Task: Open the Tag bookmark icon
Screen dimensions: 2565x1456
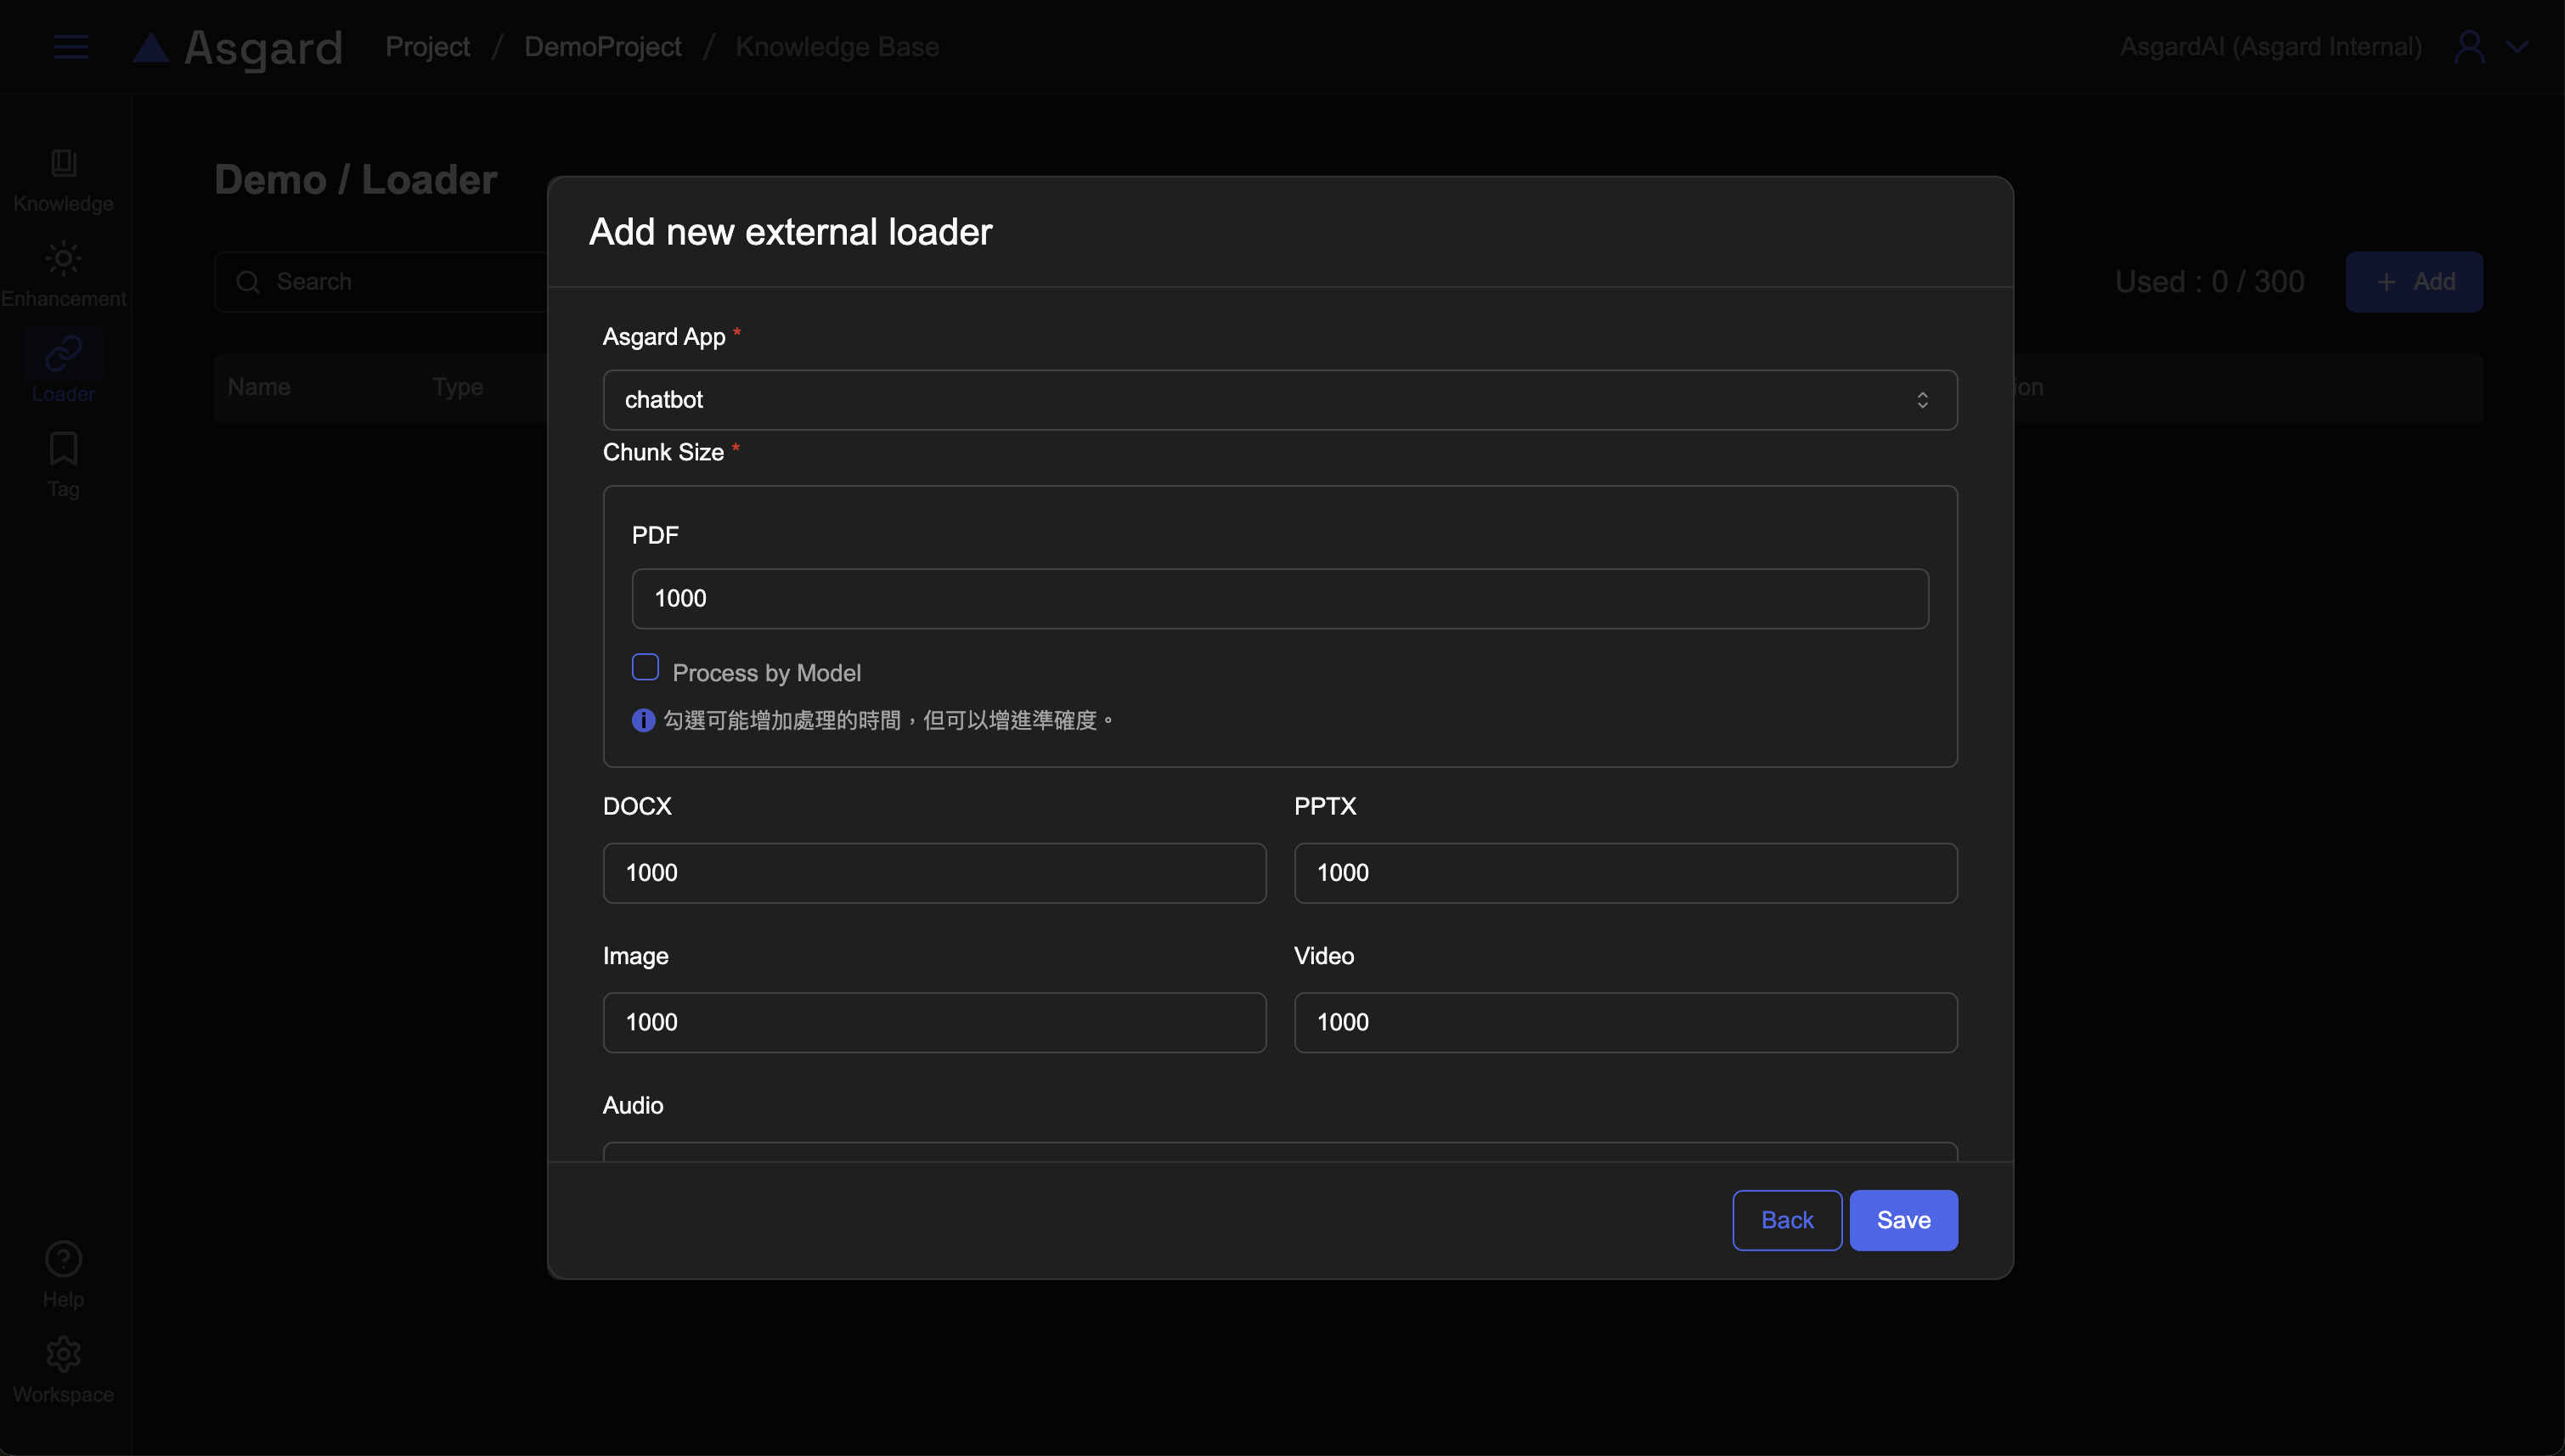Action: [x=63, y=449]
